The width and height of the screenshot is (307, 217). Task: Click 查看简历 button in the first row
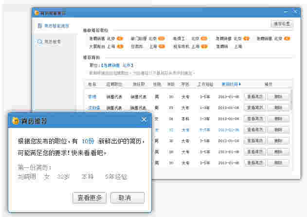click(254, 96)
